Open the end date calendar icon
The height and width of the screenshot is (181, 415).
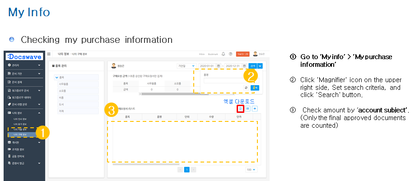244,66
